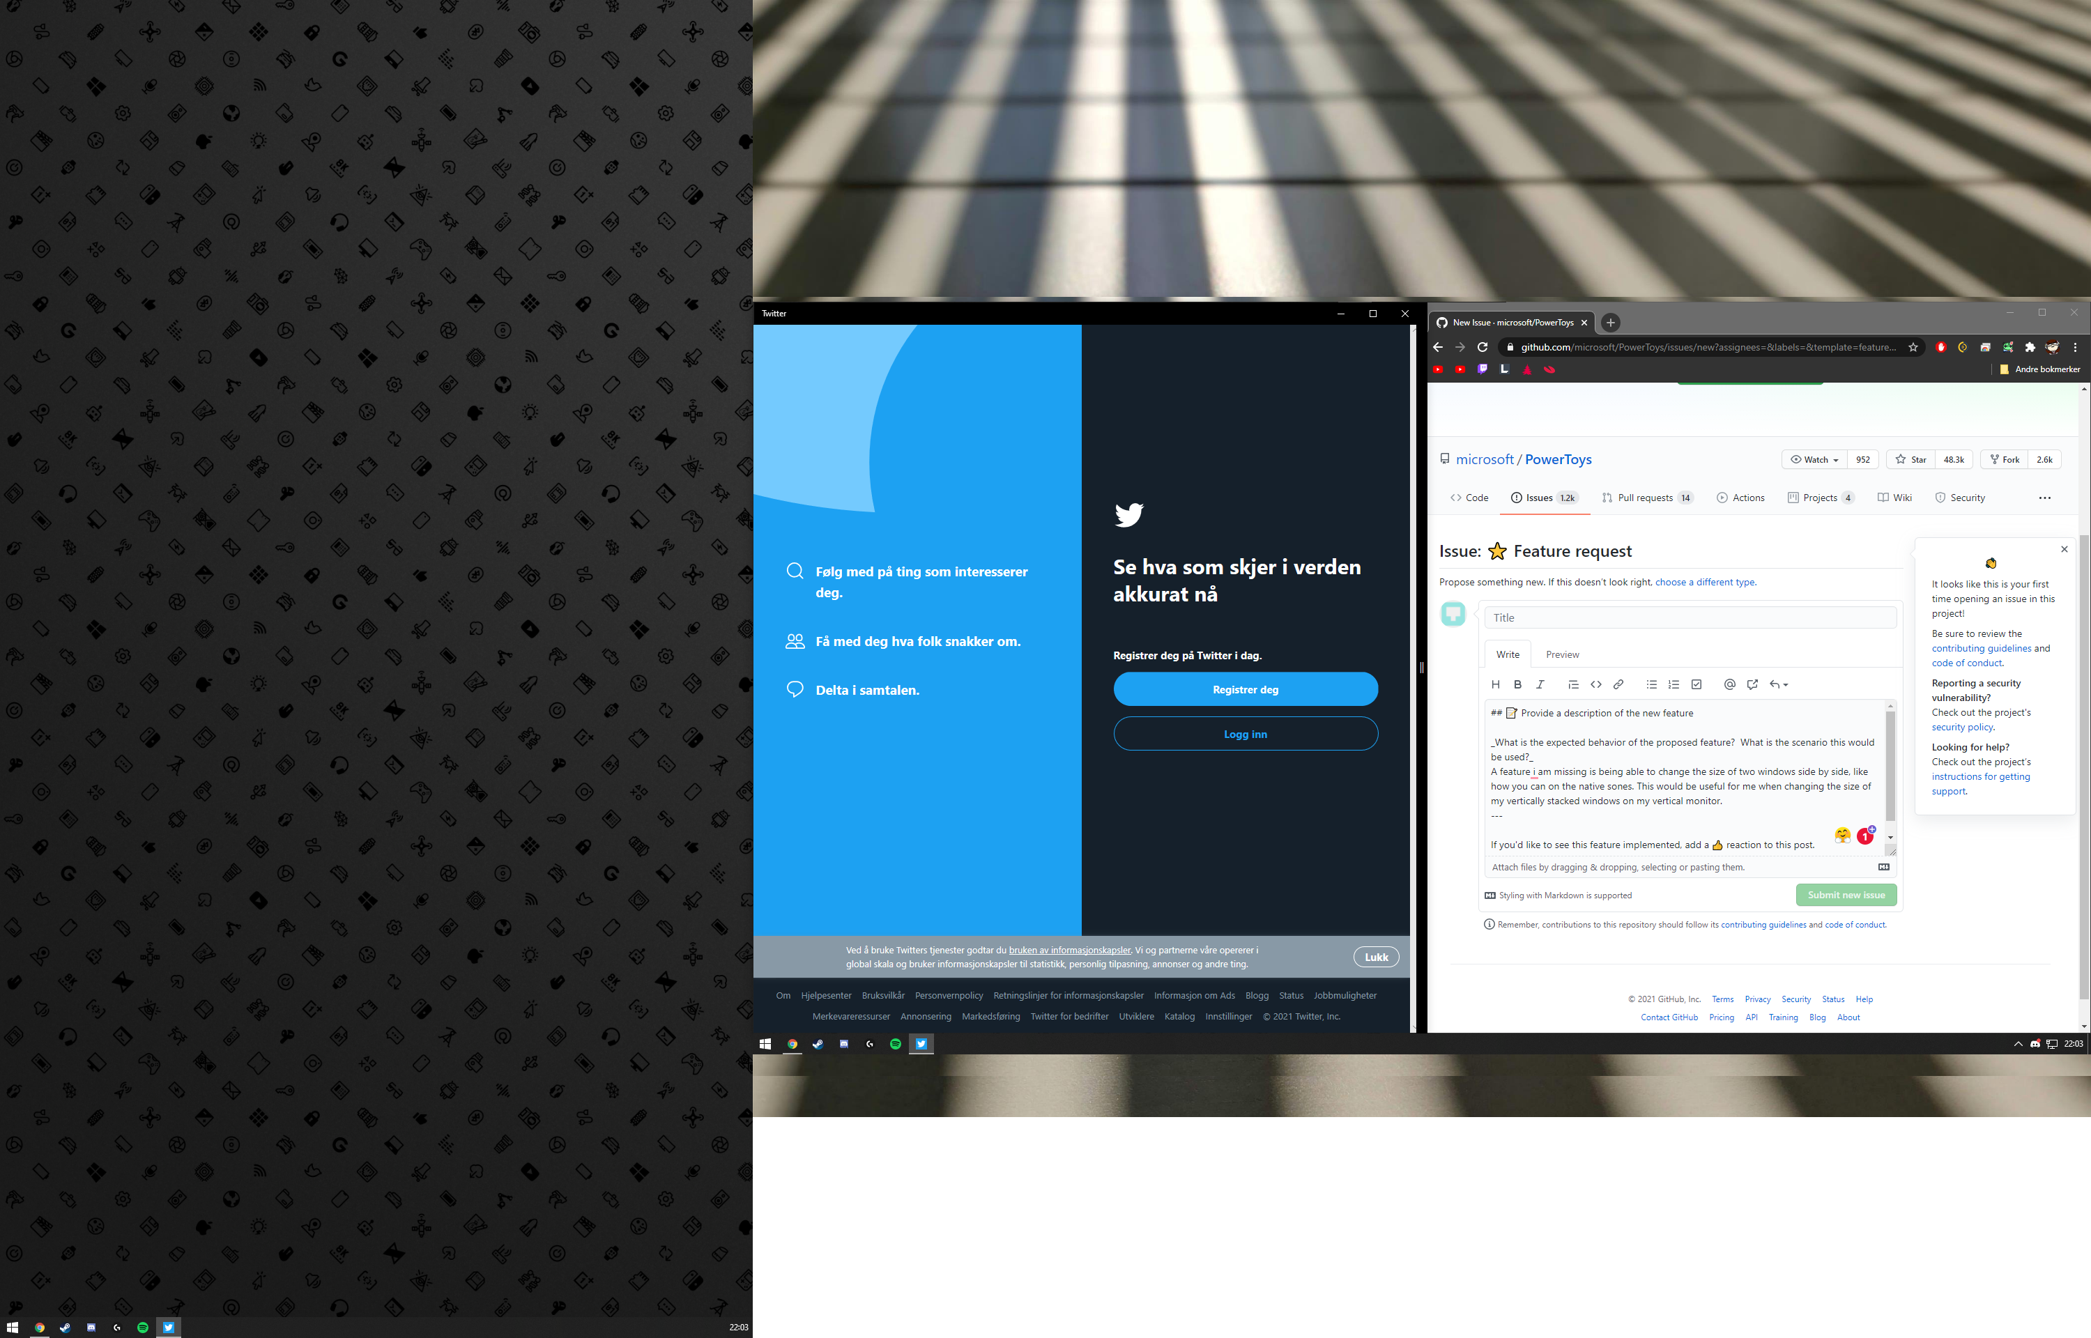Click the hugging emoji in editor
The width and height of the screenshot is (2091, 1338).
(1843, 836)
